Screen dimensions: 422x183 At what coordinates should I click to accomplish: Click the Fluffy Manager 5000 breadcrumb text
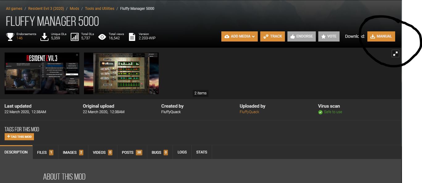pos(137,9)
